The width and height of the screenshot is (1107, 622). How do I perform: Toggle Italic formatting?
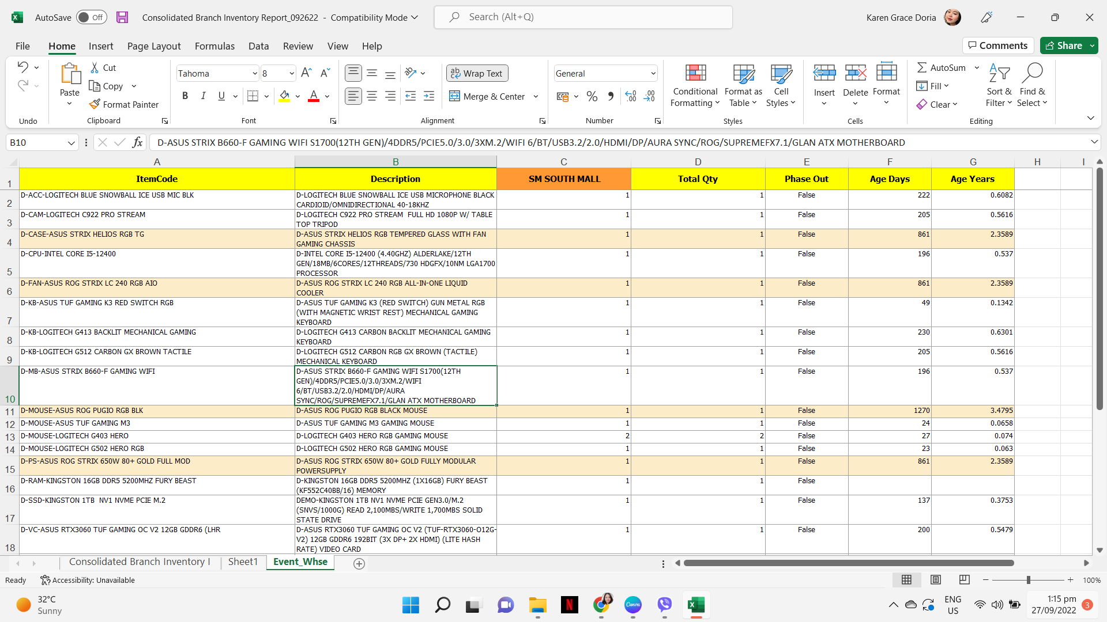(203, 96)
